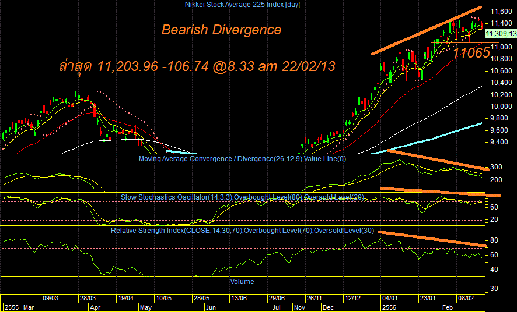517x312 pixels.
Task: Select the Relative Strength Index(CLOSE,14,30,70) label
Action: click(176, 231)
